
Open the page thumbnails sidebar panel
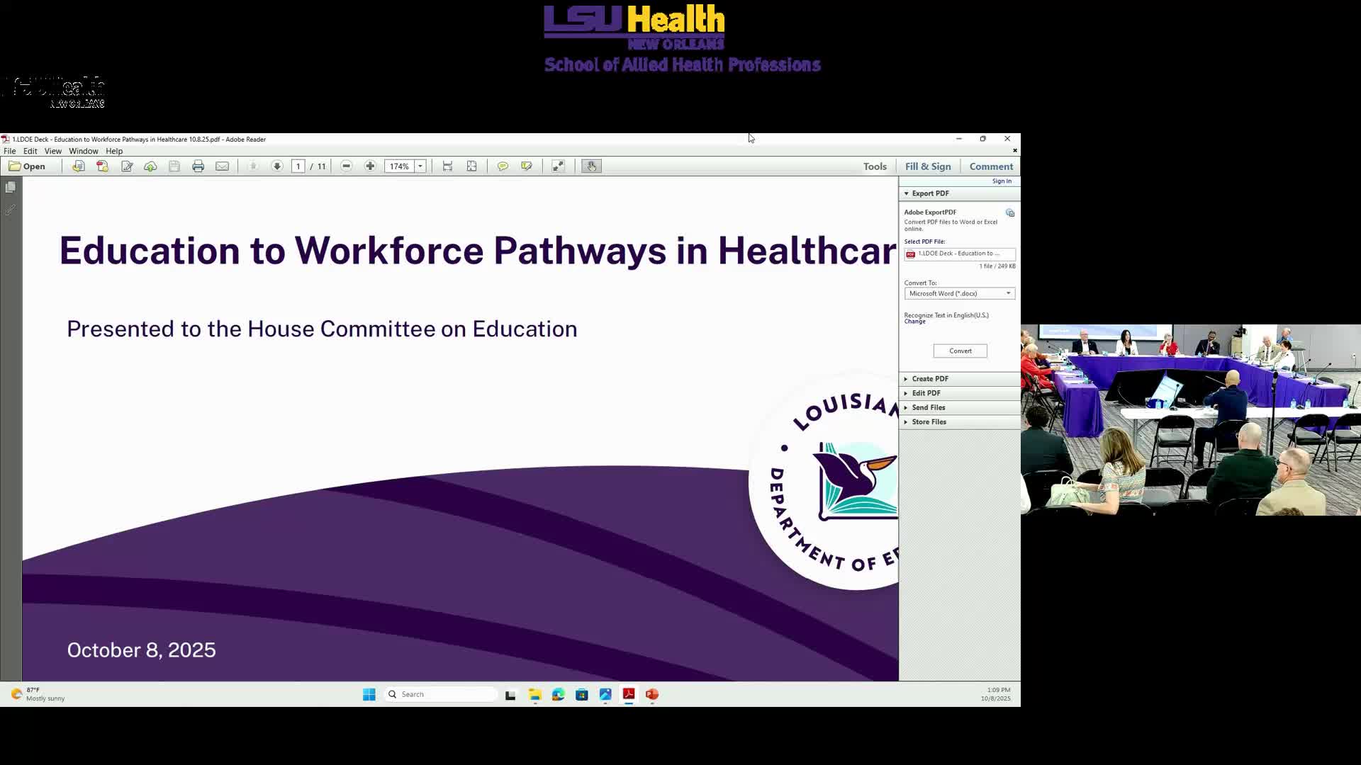[x=11, y=188]
